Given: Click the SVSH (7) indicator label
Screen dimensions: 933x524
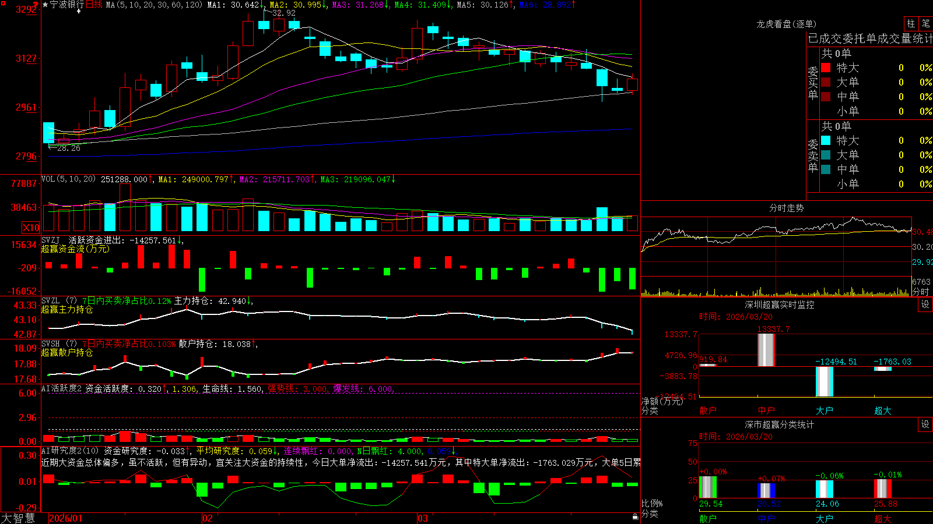Looking at the screenshot, I should coord(59,344).
